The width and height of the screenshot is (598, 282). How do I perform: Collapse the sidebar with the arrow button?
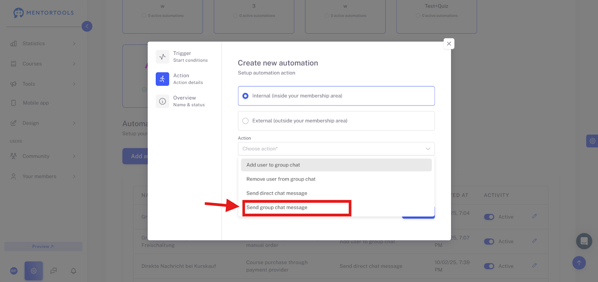[x=87, y=26]
